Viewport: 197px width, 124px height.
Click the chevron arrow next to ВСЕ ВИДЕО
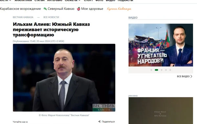[x=191, y=76]
